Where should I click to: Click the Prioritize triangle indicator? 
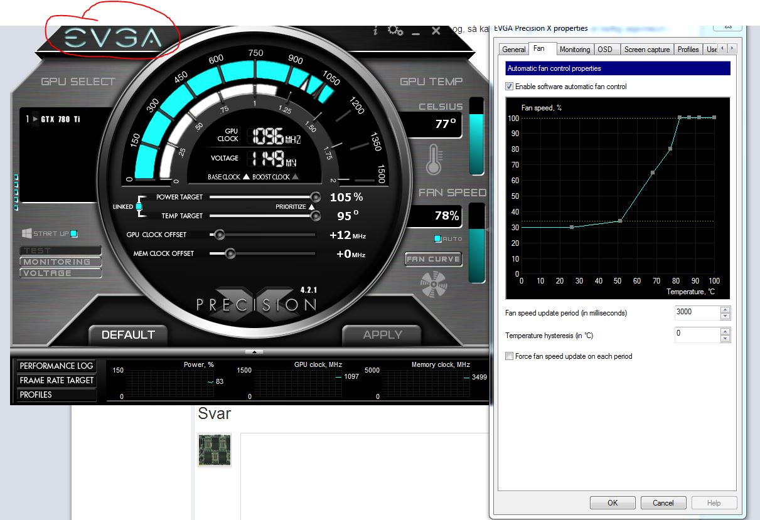[x=311, y=206]
